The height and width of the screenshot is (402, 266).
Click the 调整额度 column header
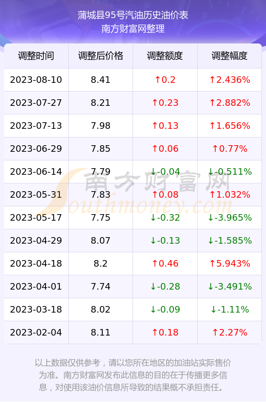click(165, 56)
